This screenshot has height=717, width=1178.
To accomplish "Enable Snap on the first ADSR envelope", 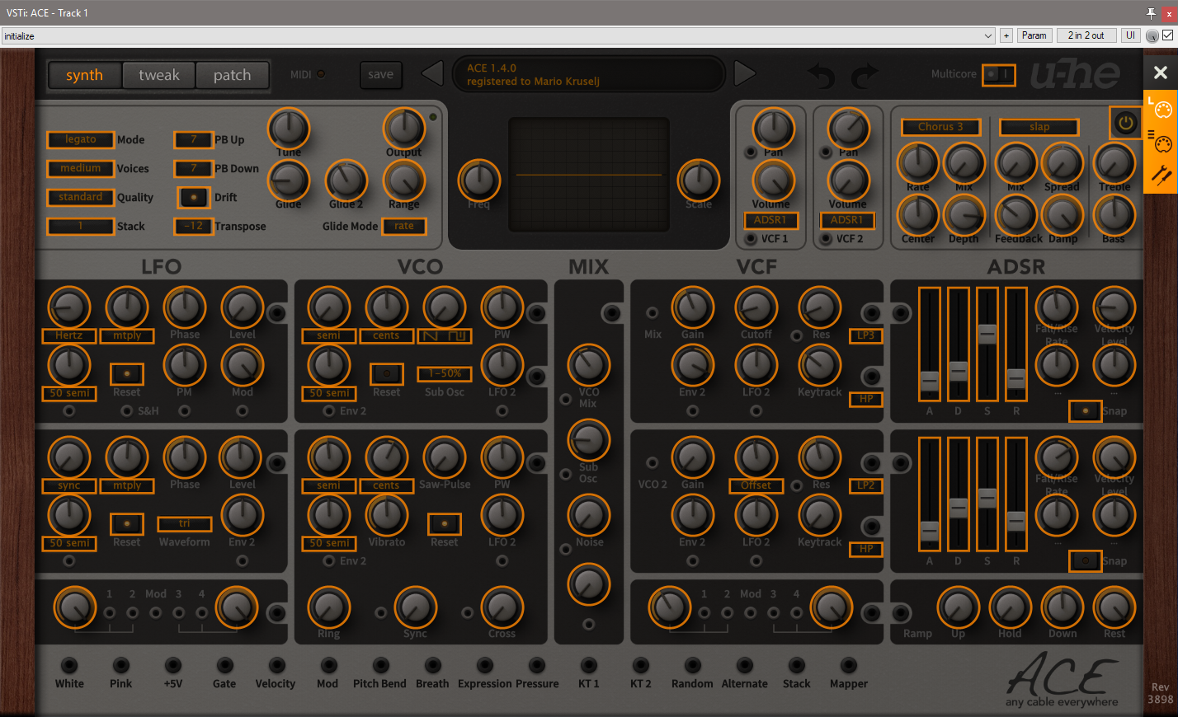I will pos(1086,410).
